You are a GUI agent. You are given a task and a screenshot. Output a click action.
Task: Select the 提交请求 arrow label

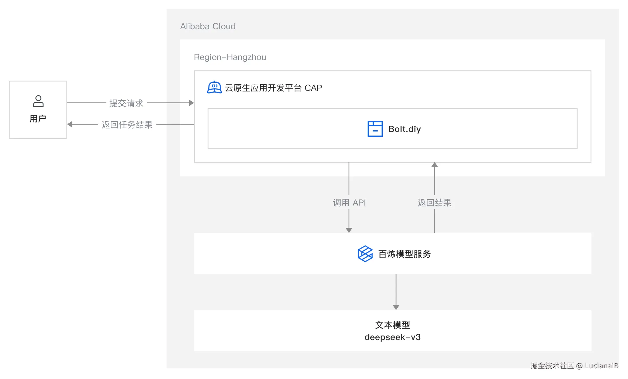coord(126,103)
